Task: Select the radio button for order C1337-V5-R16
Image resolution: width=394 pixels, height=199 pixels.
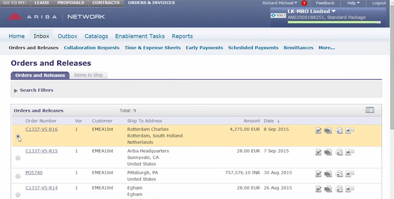Action: (x=18, y=136)
